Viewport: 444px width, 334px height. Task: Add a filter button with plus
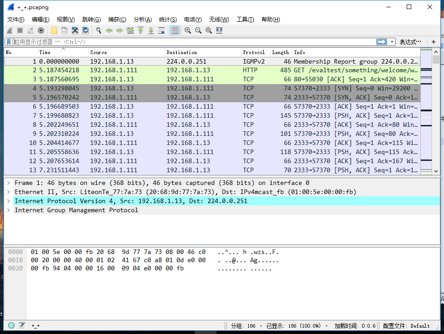coord(433,42)
